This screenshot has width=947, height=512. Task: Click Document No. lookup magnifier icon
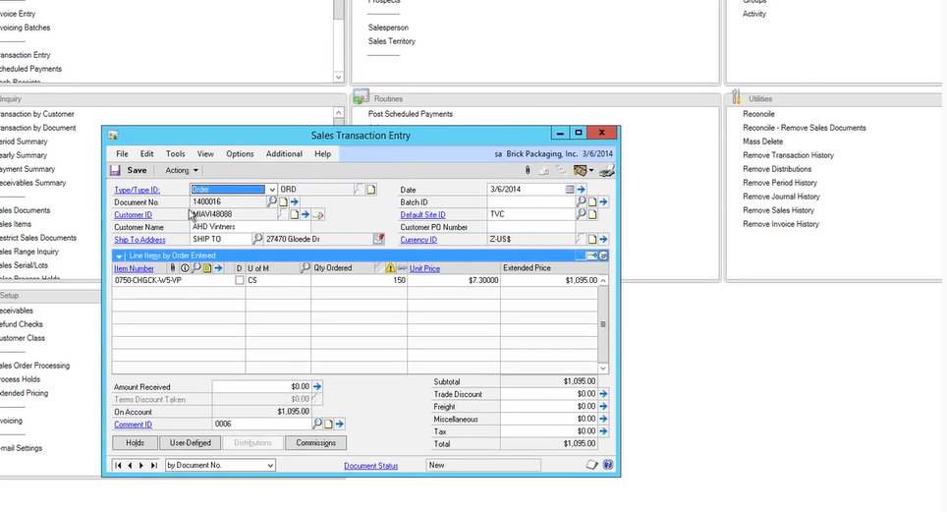[x=272, y=201]
